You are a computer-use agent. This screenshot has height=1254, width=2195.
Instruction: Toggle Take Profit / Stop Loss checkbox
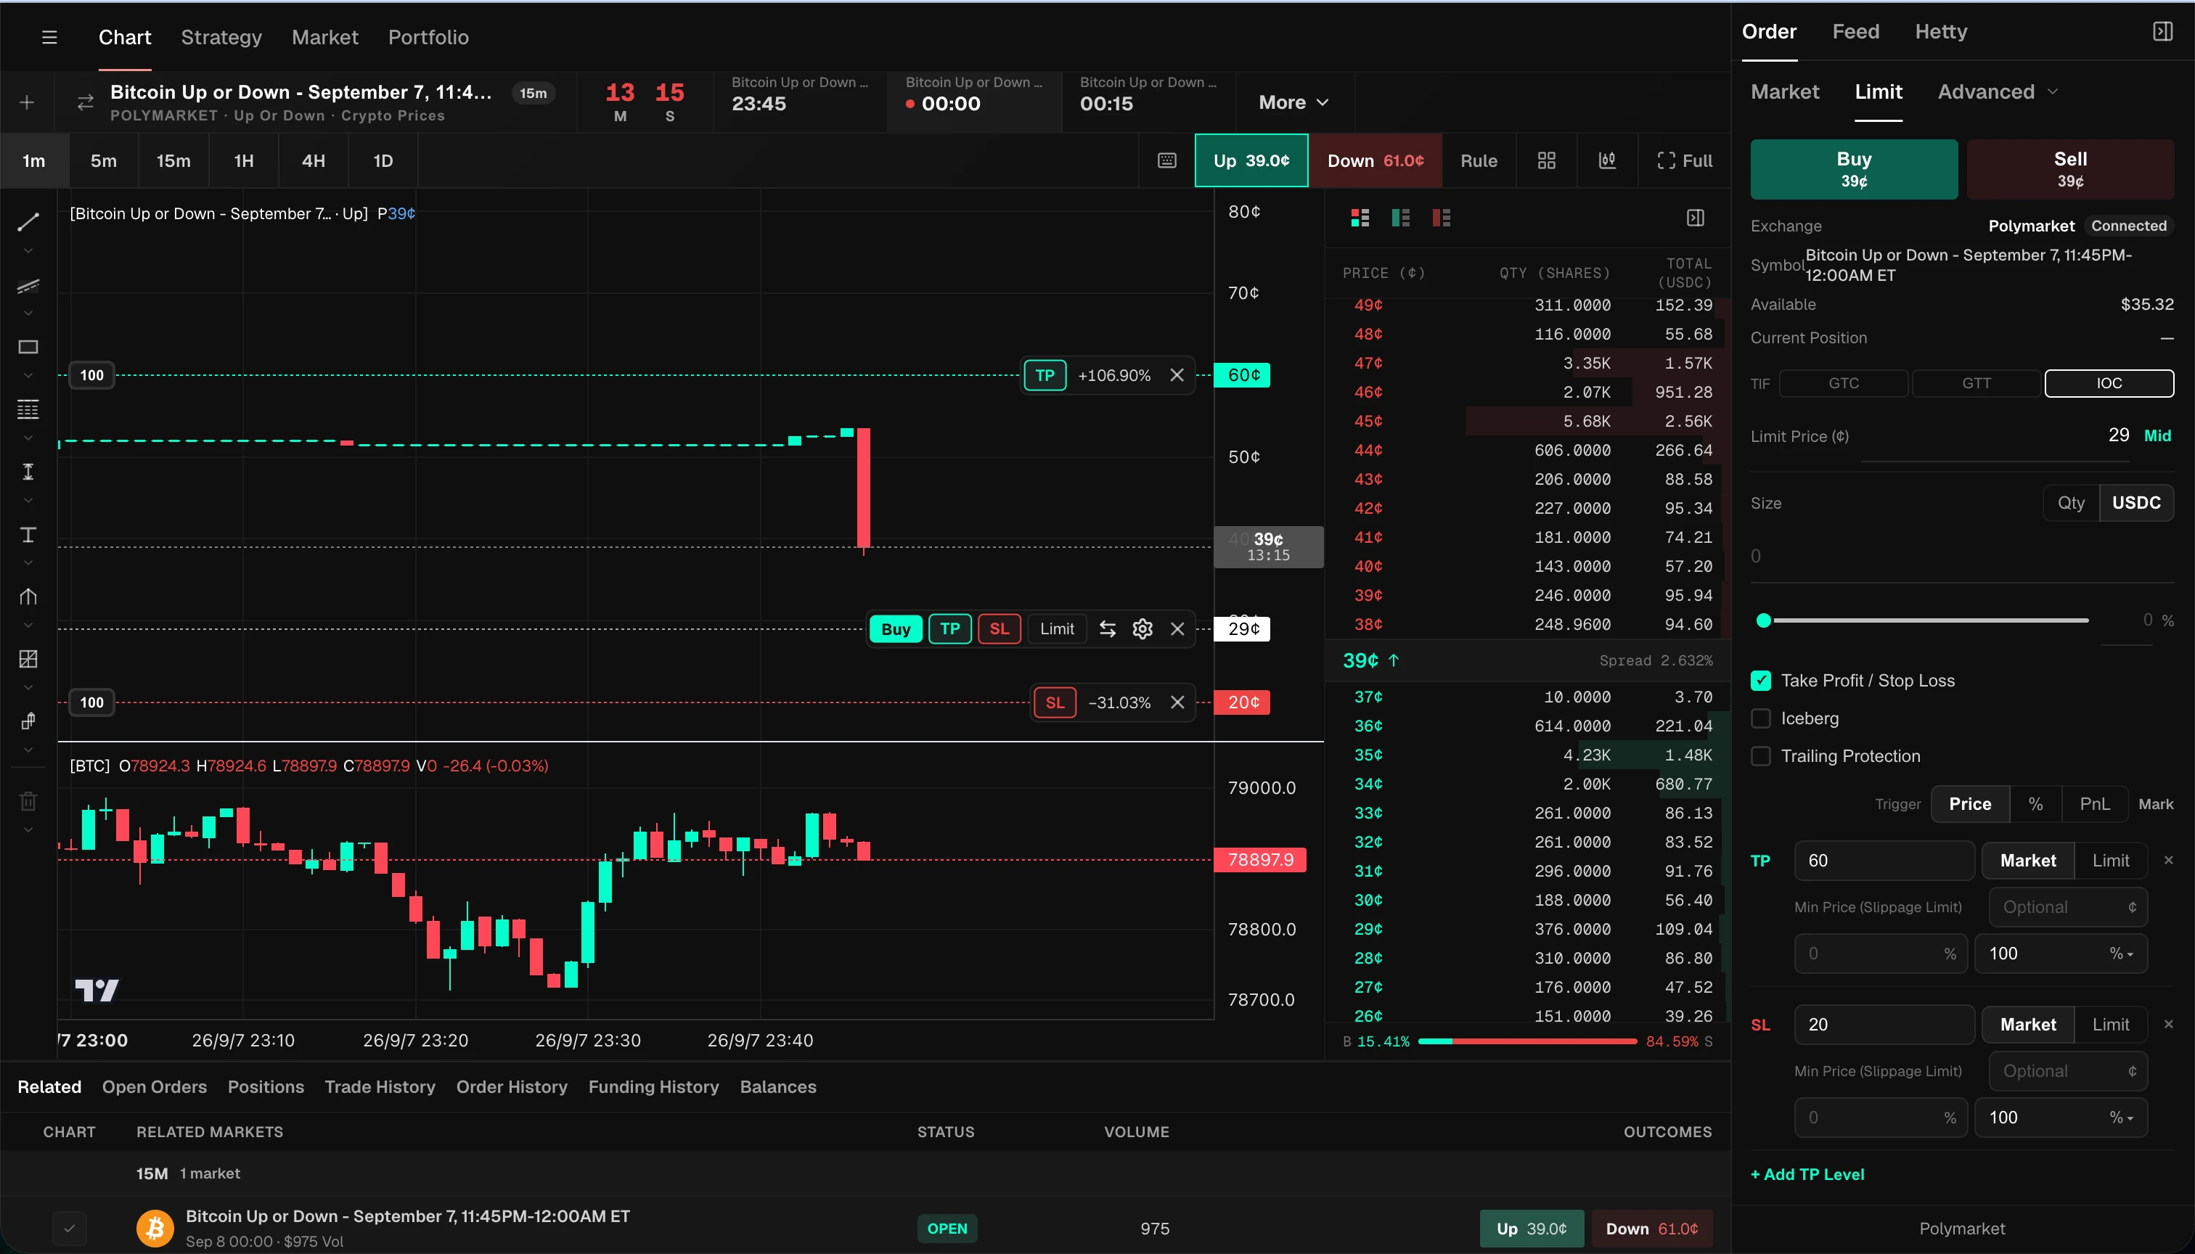pos(1760,681)
